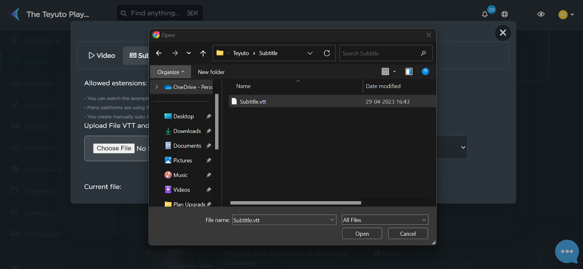
Task: Click the Find anything search box
Action: [160, 13]
